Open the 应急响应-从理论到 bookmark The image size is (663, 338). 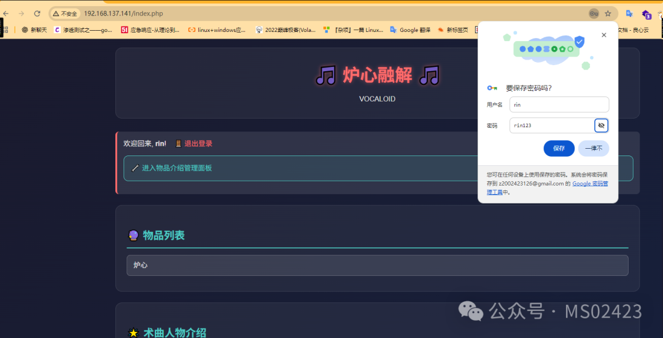(150, 30)
